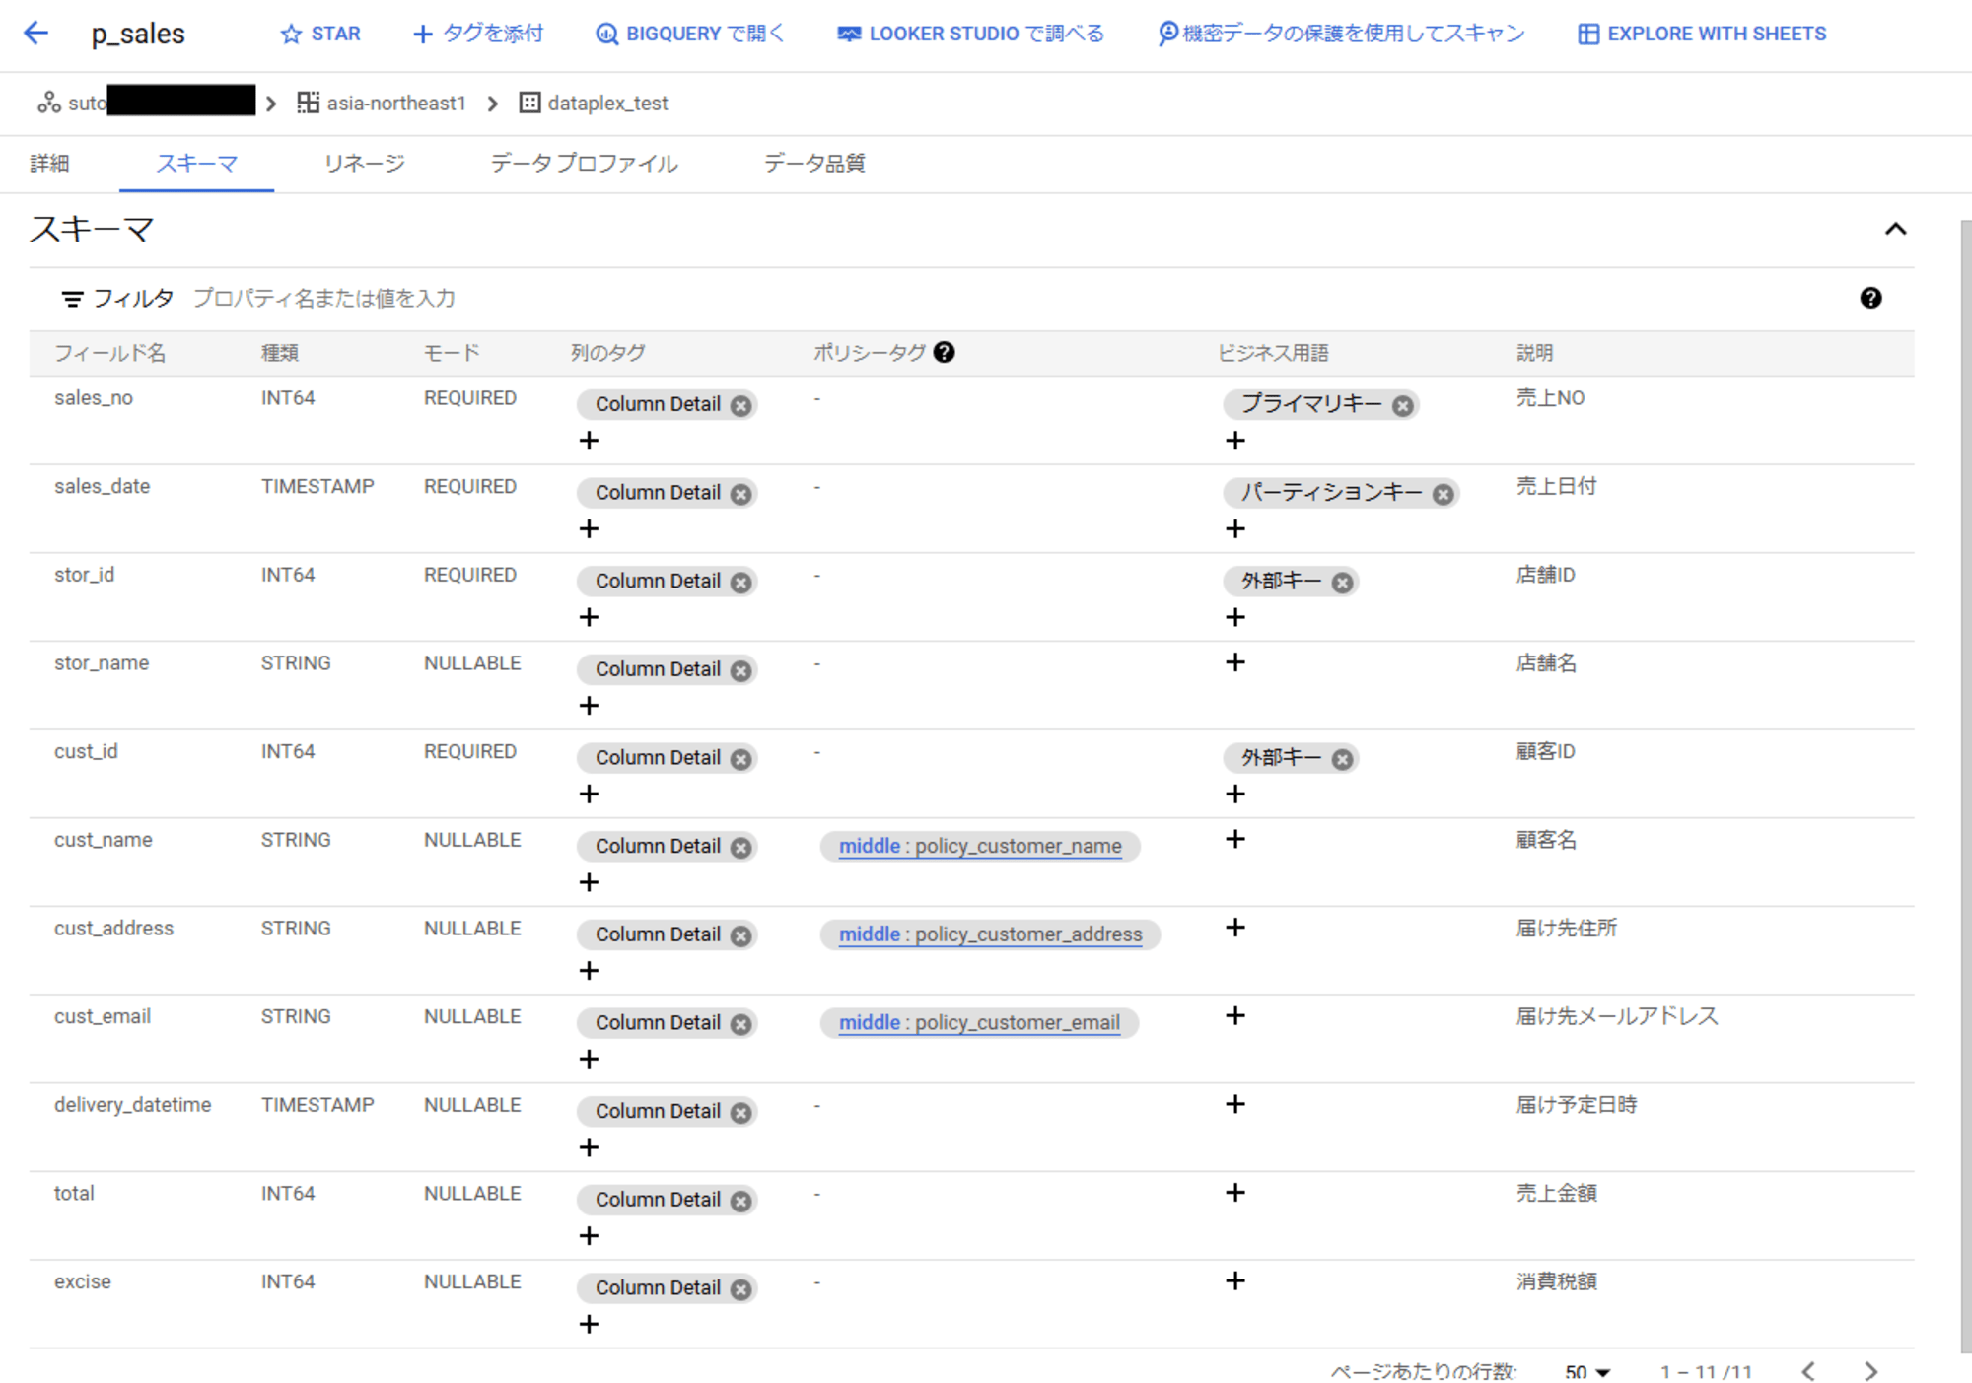Image resolution: width=1972 pixels, height=1383 pixels.
Task: Open Explore with Sheets
Action: [1702, 34]
